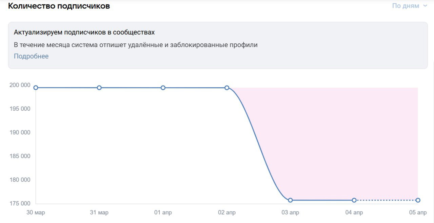434x223 pixels.
Task: Click the 190 000 y-axis label
Action: pyautogui.click(x=20, y=132)
